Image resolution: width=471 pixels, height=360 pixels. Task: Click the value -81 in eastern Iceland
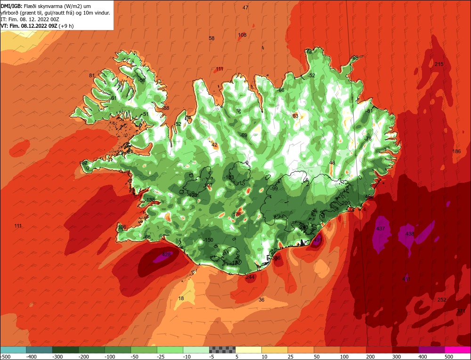point(369,111)
